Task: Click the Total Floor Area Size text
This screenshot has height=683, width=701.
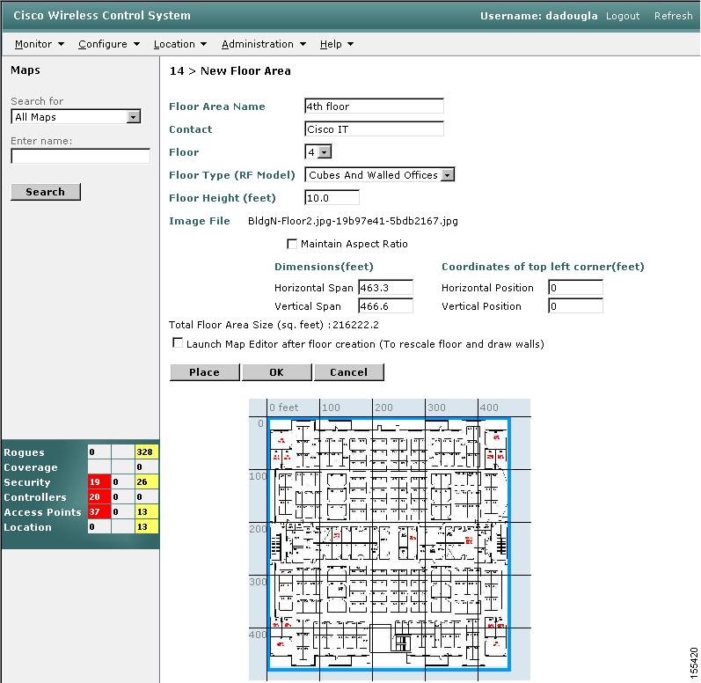Action: tap(274, 325)
